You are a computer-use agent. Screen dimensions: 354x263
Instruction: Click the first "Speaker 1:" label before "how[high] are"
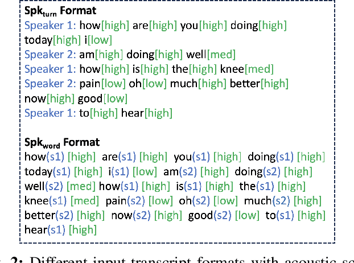coord(50,25)
